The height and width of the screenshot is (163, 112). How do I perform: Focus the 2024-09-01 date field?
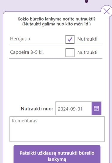74,108
